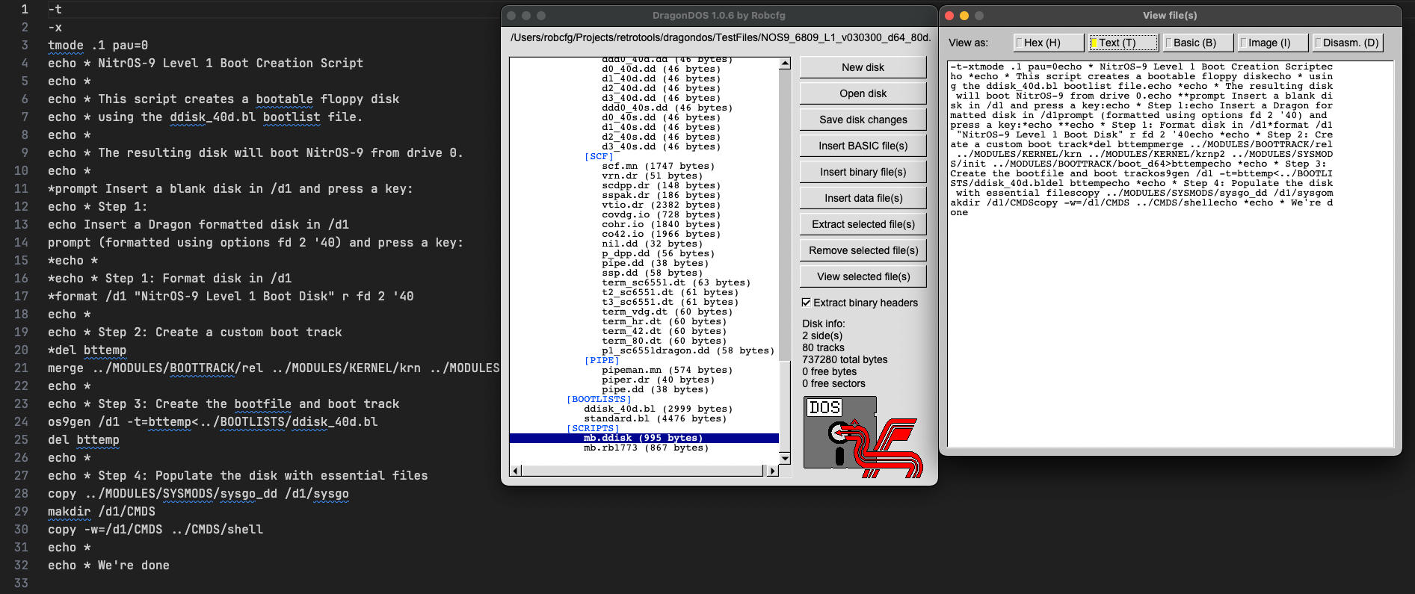The height and width of the screenshot is (594, 1415).
Task: Click the file list scroll down arrow
Action: (784, 457)
